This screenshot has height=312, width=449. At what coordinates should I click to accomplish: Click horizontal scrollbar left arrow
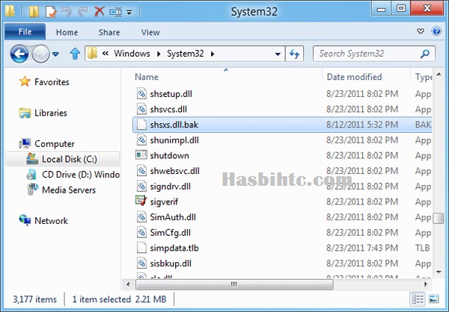click(128, 284)
